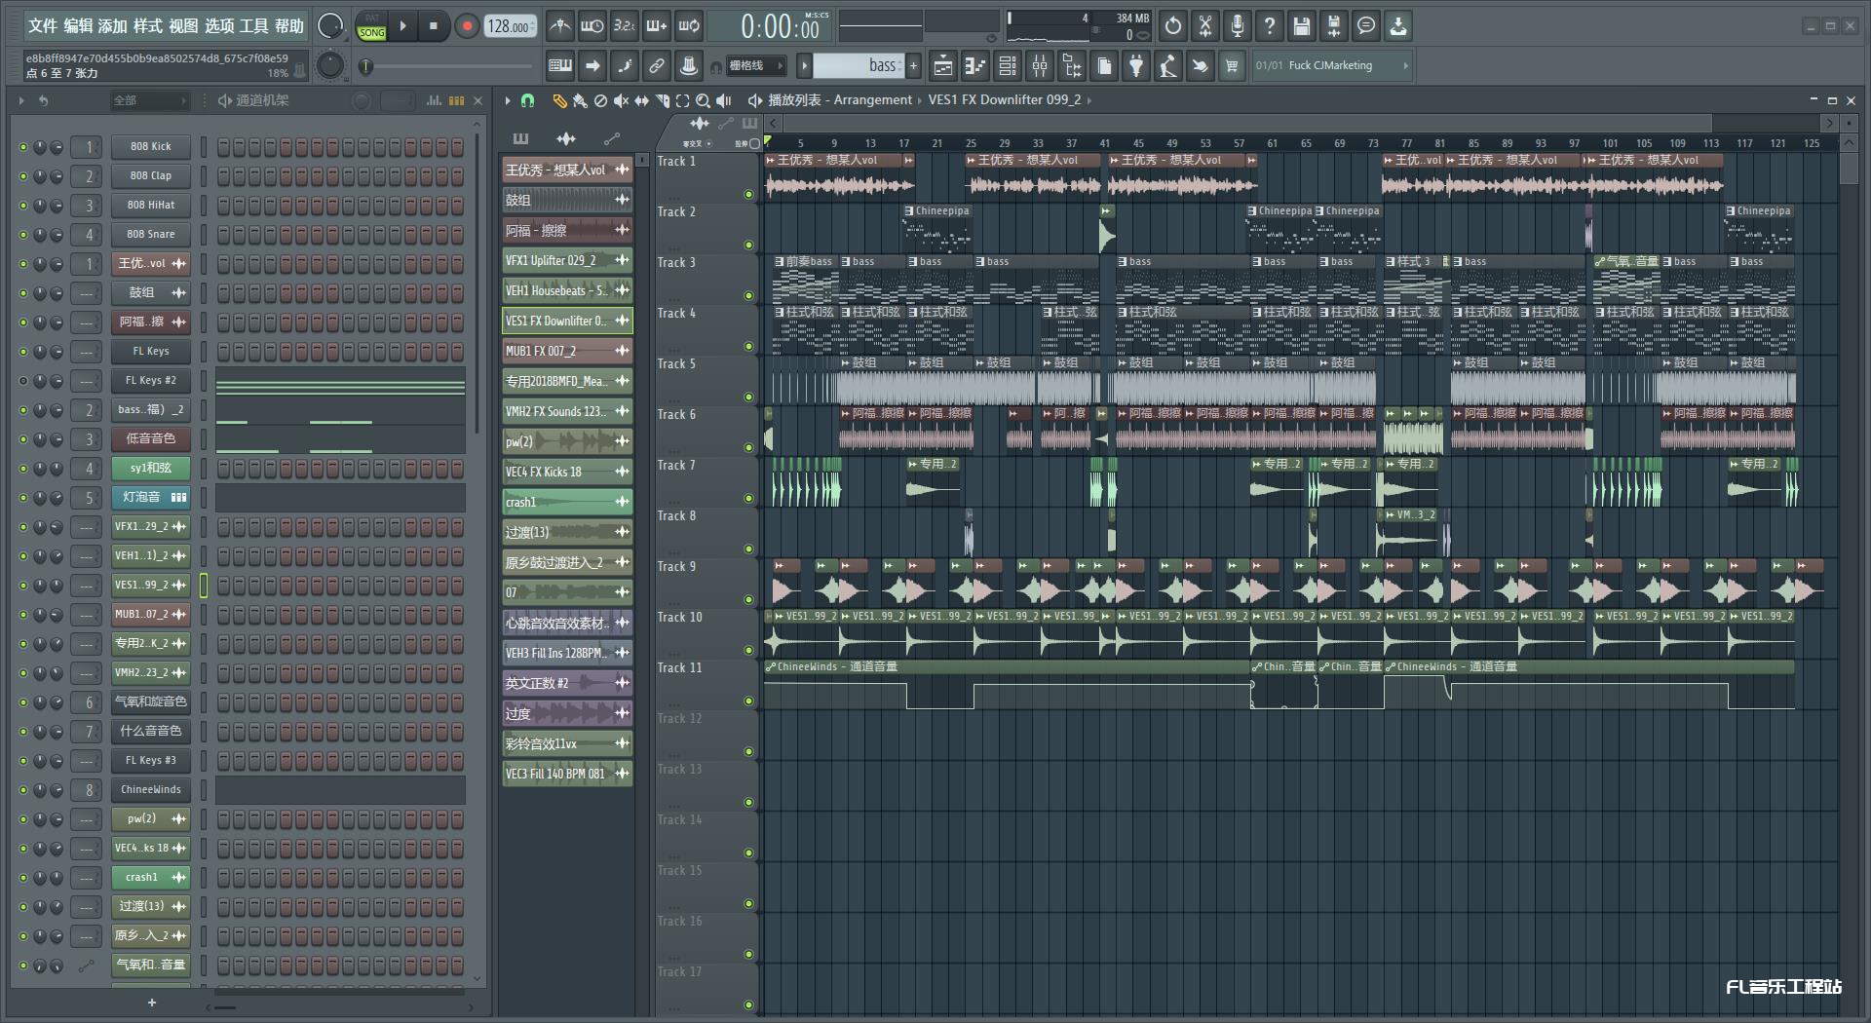Toggle multilink to controllers icon
Viewport: 1871px width, 1023px height.
(657, 65)
